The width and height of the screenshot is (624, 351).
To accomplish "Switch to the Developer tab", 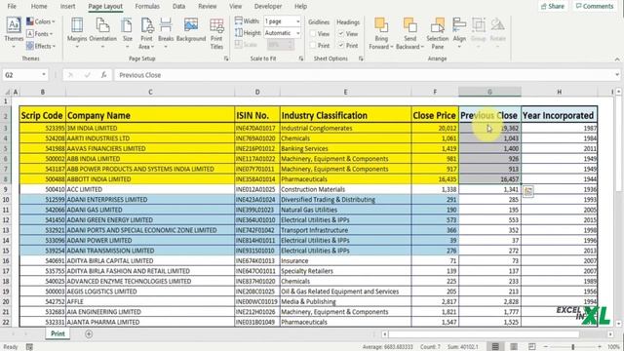I will (268, 7).
